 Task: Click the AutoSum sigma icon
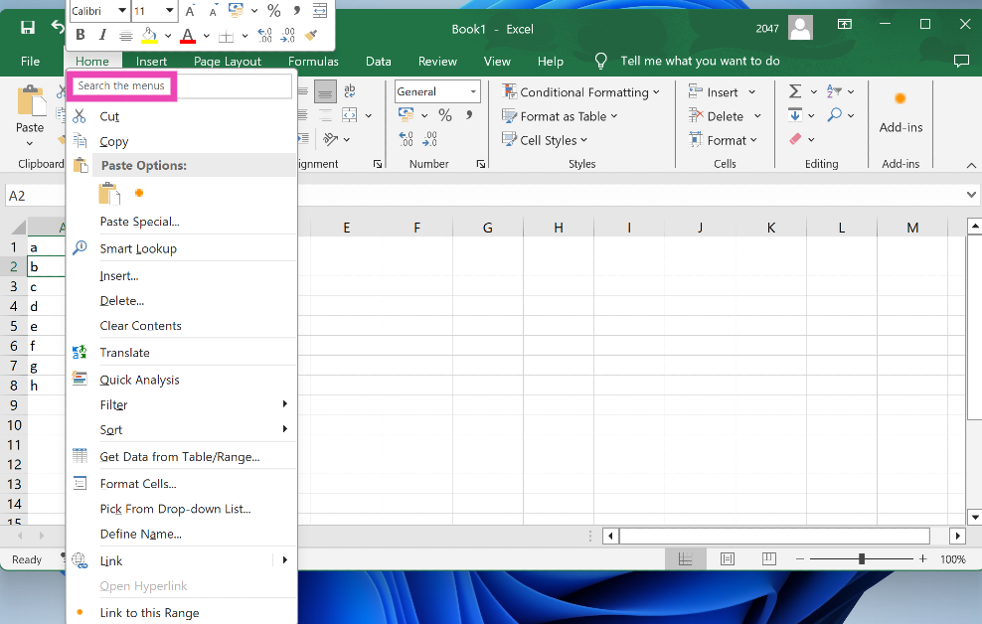point(795,91)
